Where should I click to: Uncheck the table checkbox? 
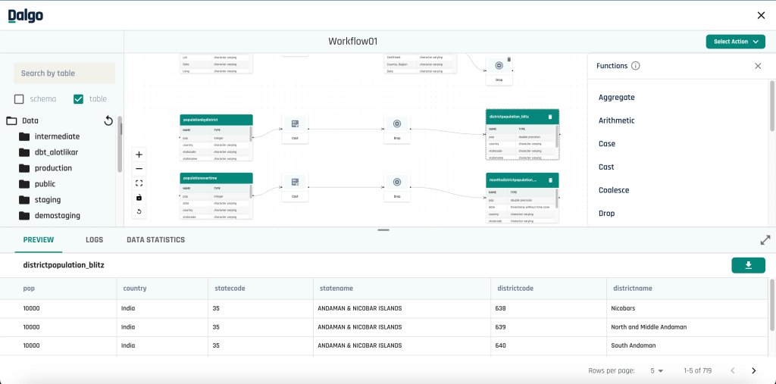pos(78,99)
